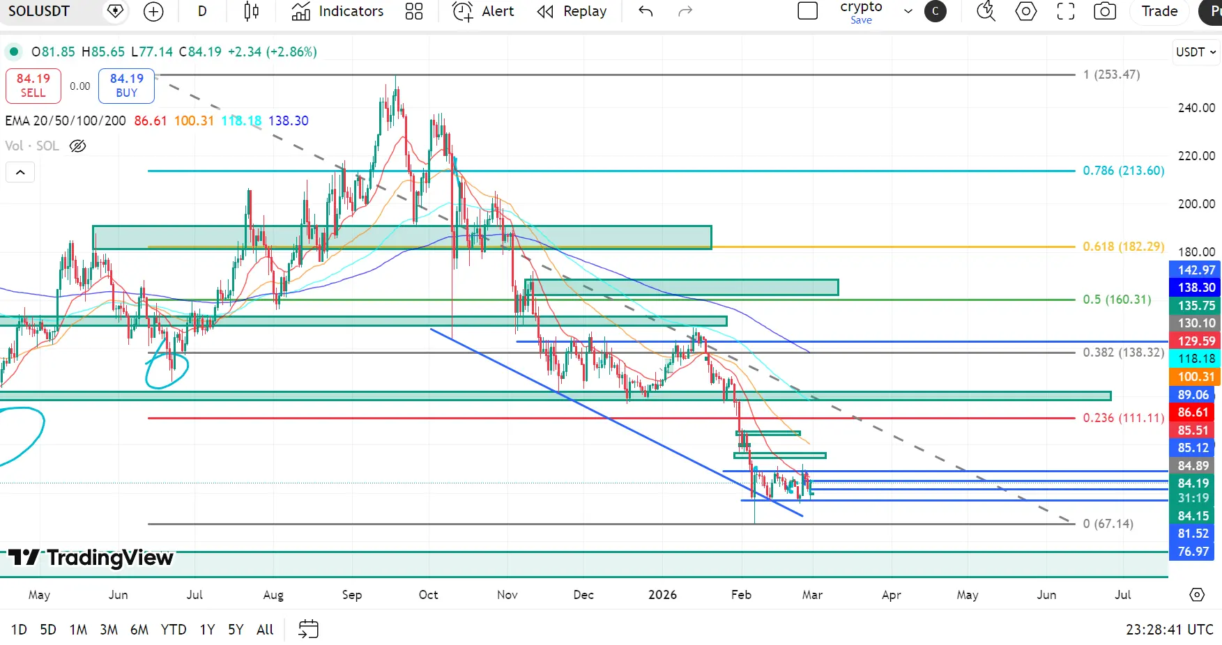Open the D interval selector

pos(202,11)
